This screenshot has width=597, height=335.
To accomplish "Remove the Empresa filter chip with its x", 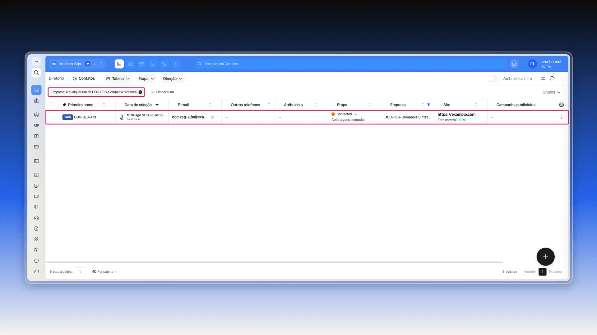I will (x=141, y=92).
